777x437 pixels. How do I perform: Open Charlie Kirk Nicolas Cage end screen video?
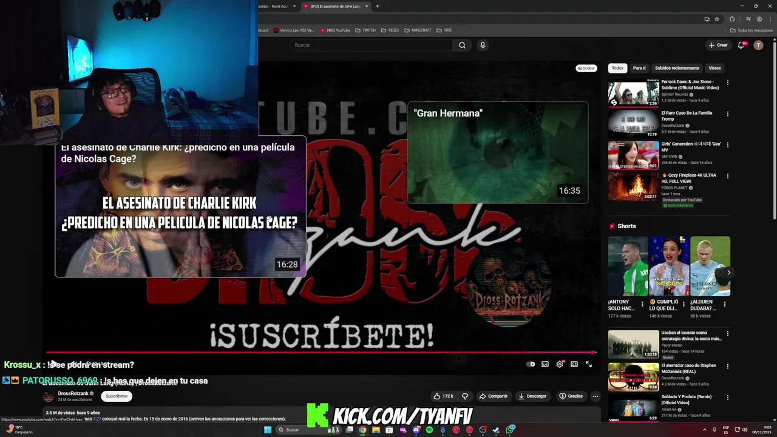pos(180,206)
